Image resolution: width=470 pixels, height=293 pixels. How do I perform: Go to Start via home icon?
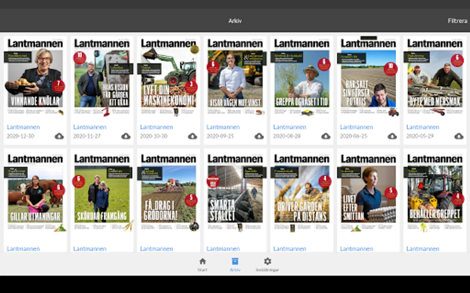point(202,261)
